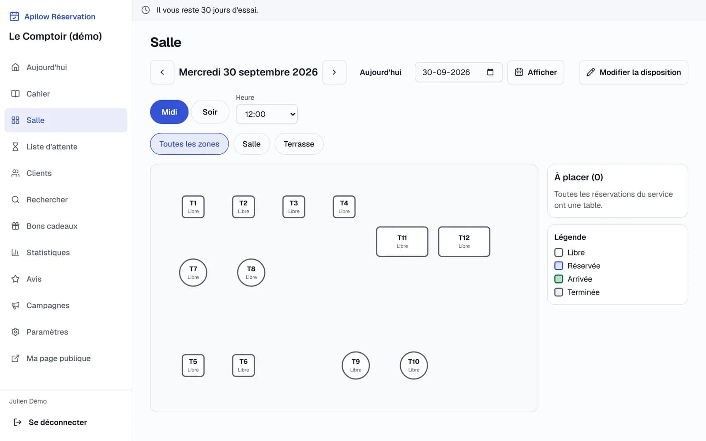
Task: Click the magnifier icon beside Rechercher
Action: point(15,199)
